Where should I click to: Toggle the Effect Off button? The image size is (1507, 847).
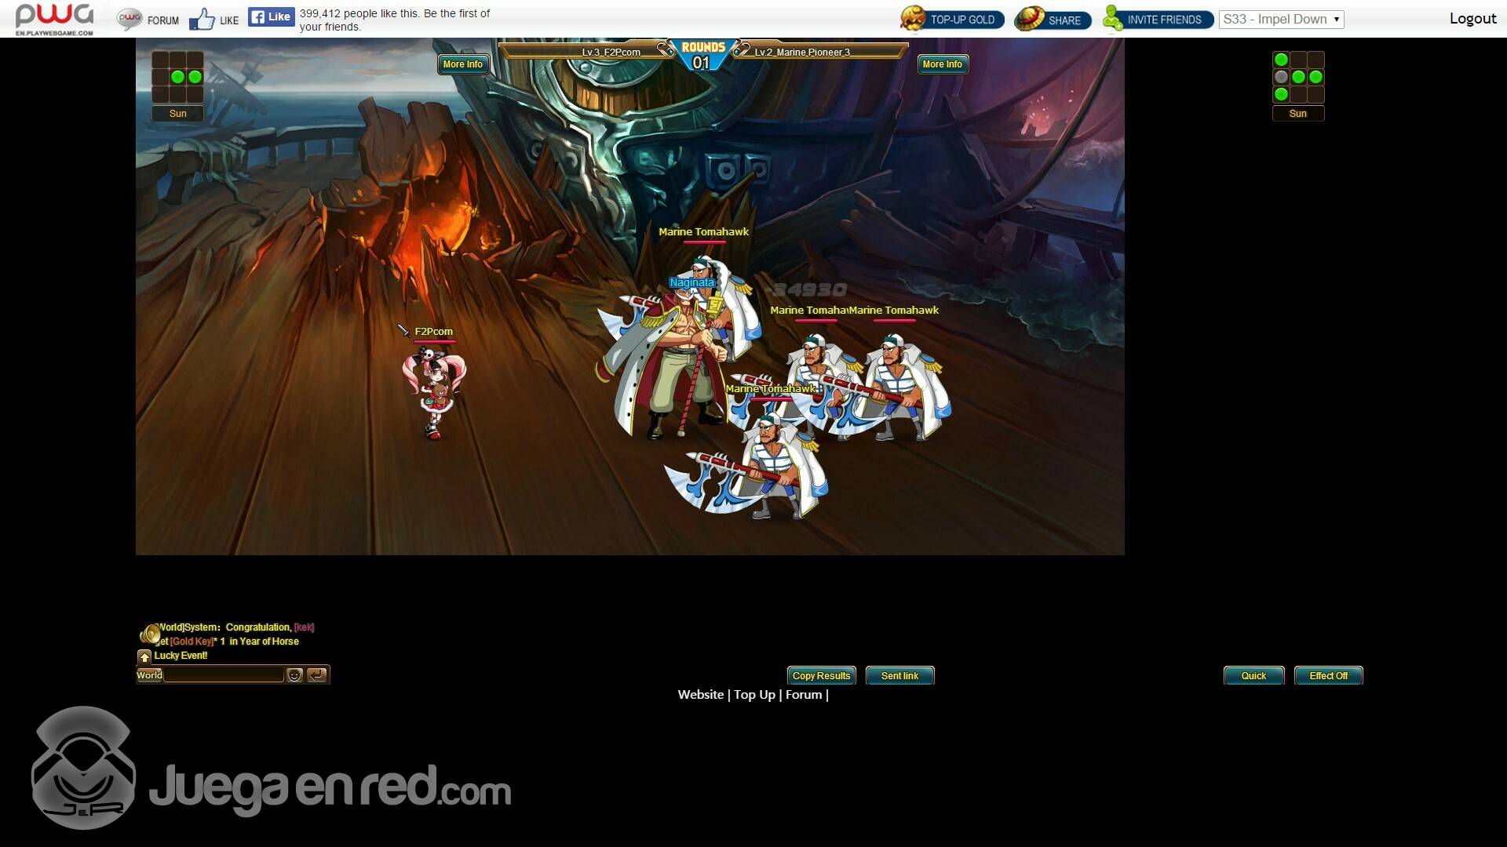(1328, 676)
